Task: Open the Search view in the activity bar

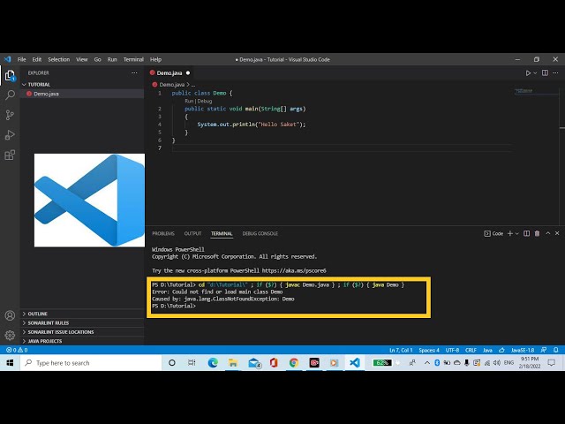Action: pos(10,95)
